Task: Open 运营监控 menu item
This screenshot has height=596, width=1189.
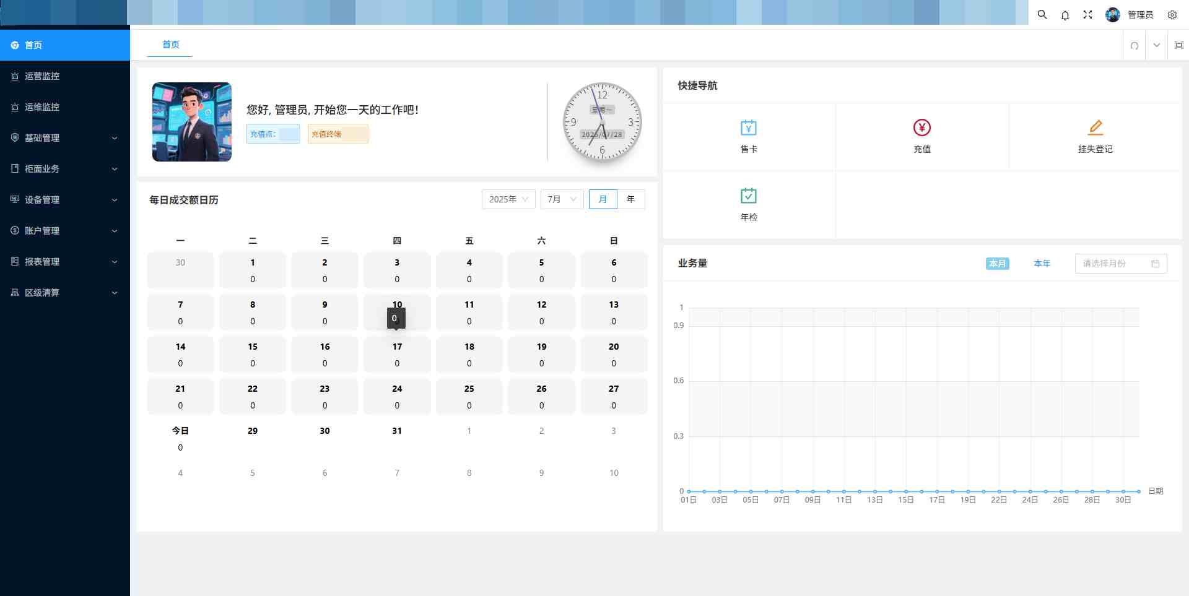Action: click(x=65, y=76)
